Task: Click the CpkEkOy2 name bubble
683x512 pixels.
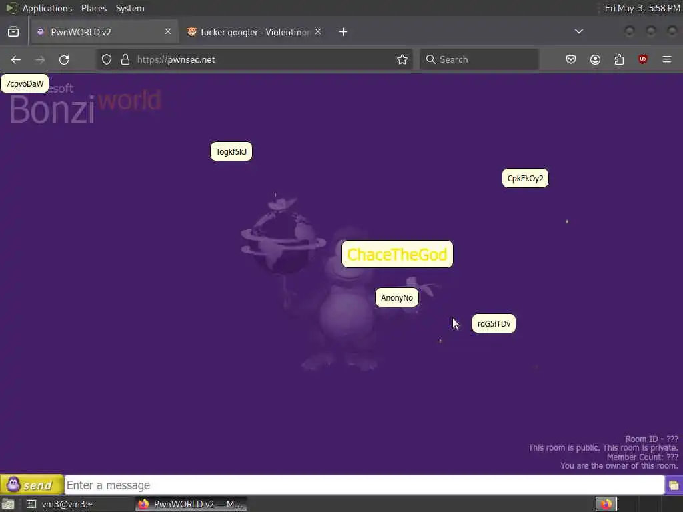Action: coord(526,178)
